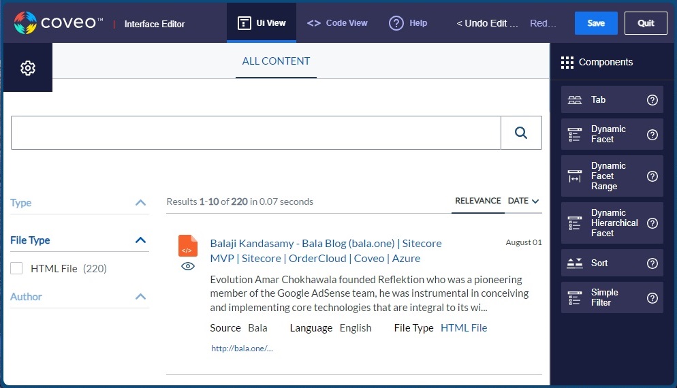This screenshot has width=677, height=388.
Task: Collapse the Type facet
Action: coord(140,202)
